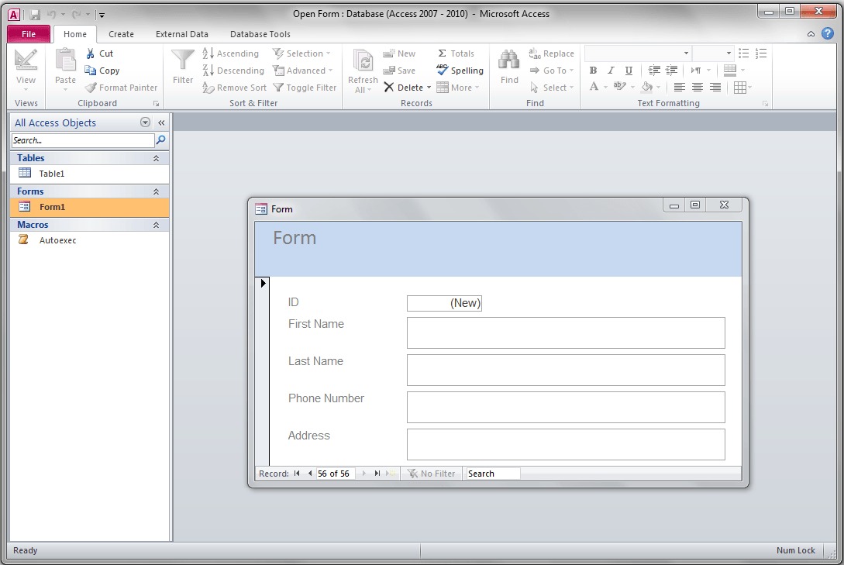
Task: Create a New record from the ribbon
Action: (399, 53)
